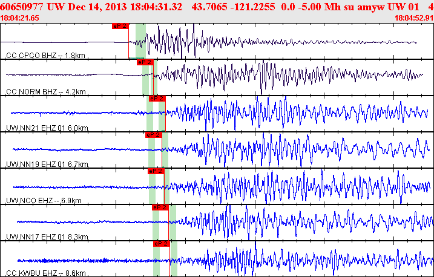Select the eP 2 pick marker on NN19 trace
The image size is (434, 277).
[x=154, y=135]
